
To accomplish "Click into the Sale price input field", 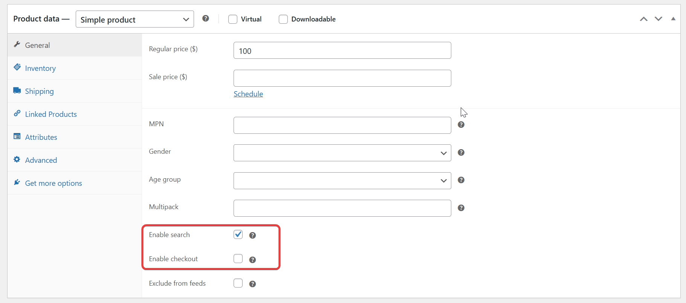I will (342, 78).
